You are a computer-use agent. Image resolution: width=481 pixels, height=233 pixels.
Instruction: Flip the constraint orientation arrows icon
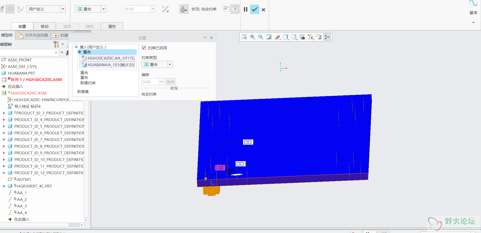[165, 9]
